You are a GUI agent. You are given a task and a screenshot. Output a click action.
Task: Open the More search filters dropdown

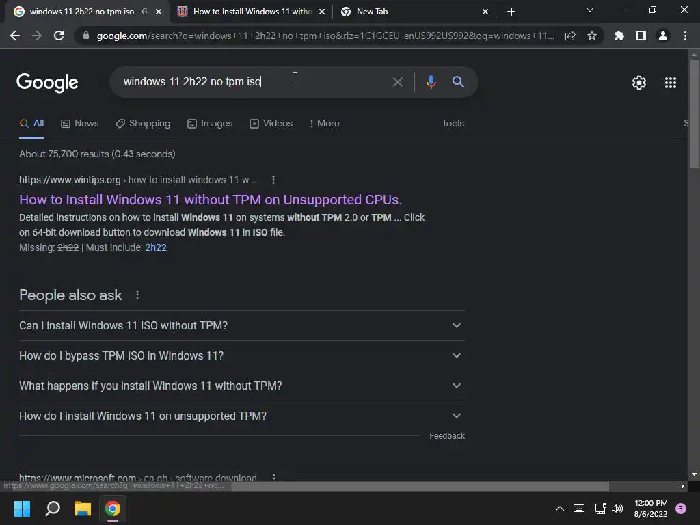pyautogui.click(x=325, y=124)
